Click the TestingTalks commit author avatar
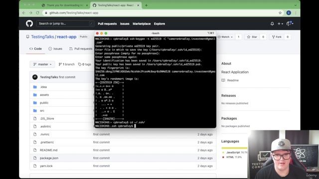This screenshot has height=179, width=319. 35,77
